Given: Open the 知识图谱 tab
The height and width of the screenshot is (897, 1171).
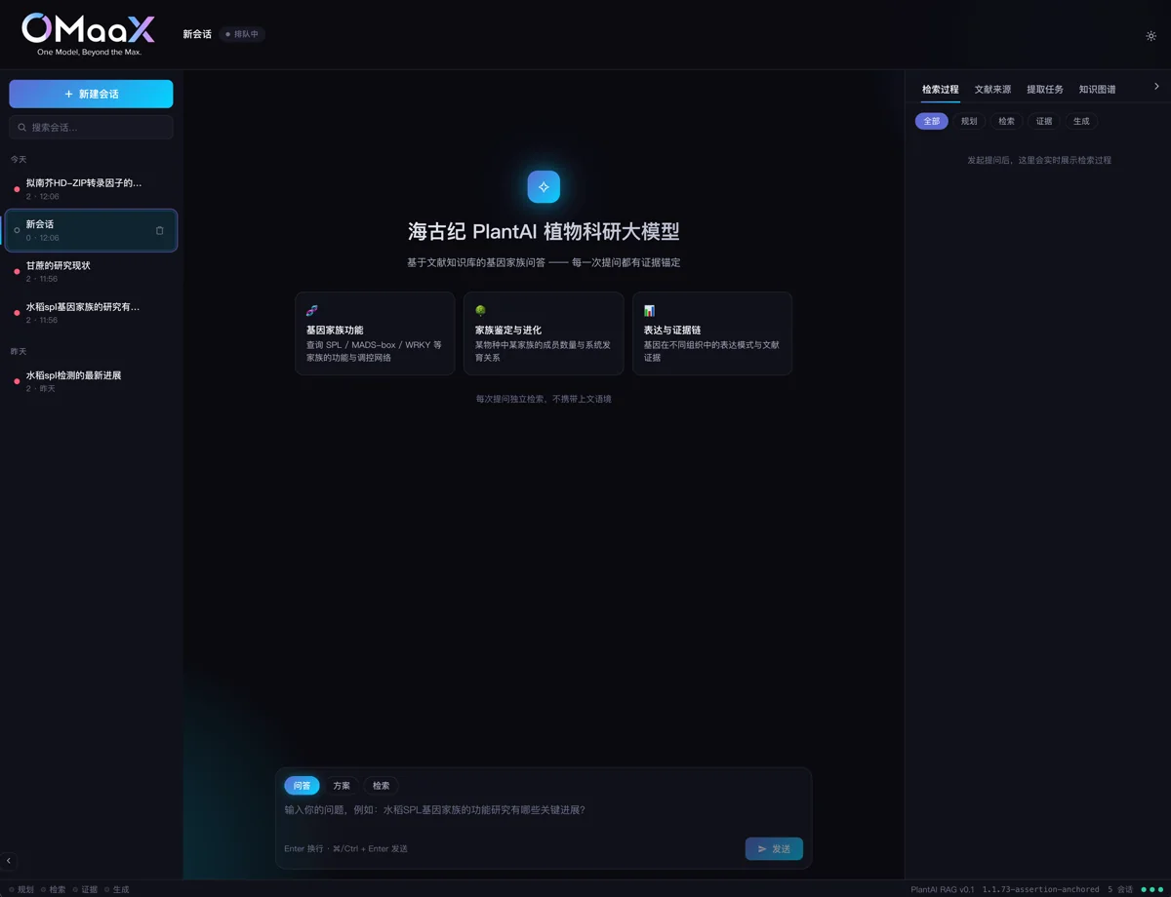Looking at the screenshot, I should (1098, 90).
